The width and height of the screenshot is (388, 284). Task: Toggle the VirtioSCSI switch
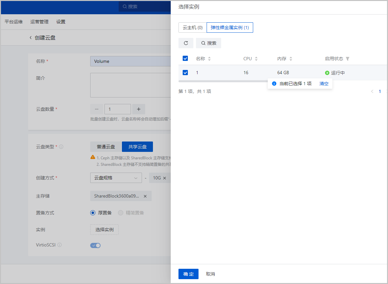coord(95,245)
